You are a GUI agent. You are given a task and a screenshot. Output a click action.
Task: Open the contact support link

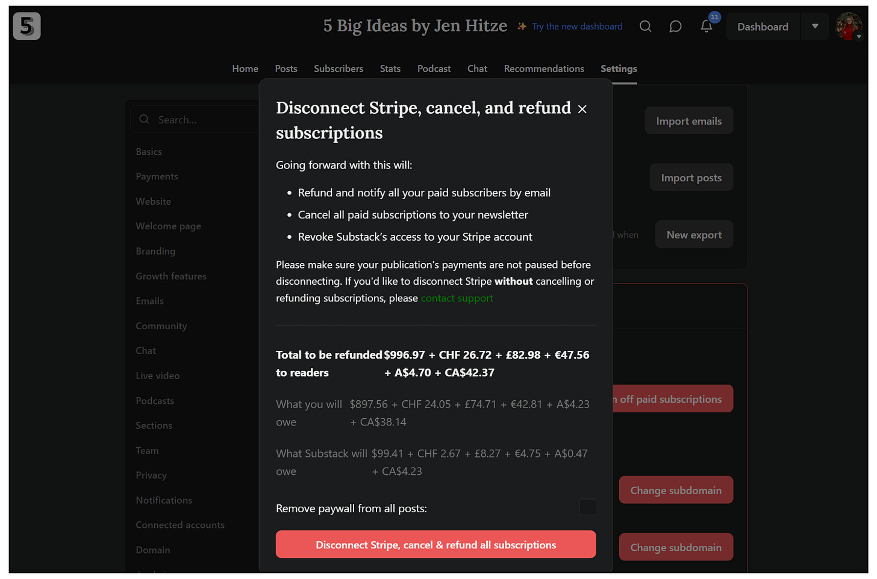tap(457, 298)
